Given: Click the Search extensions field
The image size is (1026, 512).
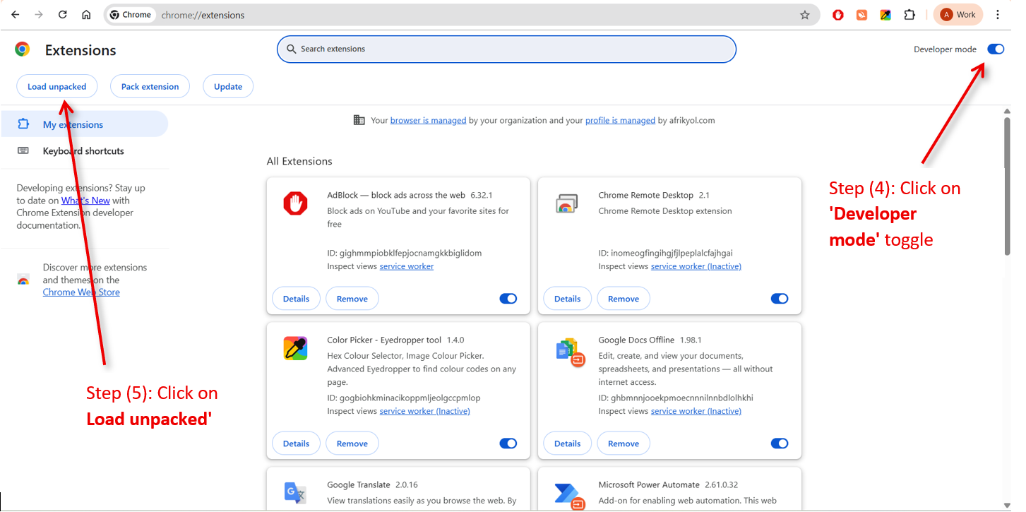Looking at the screenshot, I should (506, 49).
